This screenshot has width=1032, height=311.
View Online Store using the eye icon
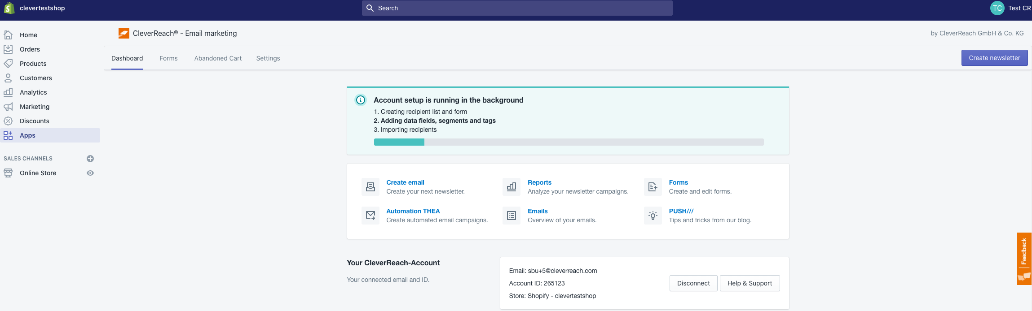pyautogui.click(x=90, y=173)
